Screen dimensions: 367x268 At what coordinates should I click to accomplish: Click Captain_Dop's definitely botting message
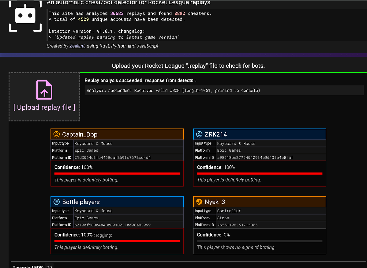(86, 180)
